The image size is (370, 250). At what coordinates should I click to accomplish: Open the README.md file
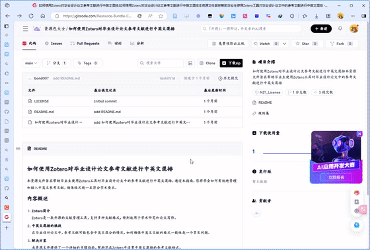point(44,112)
